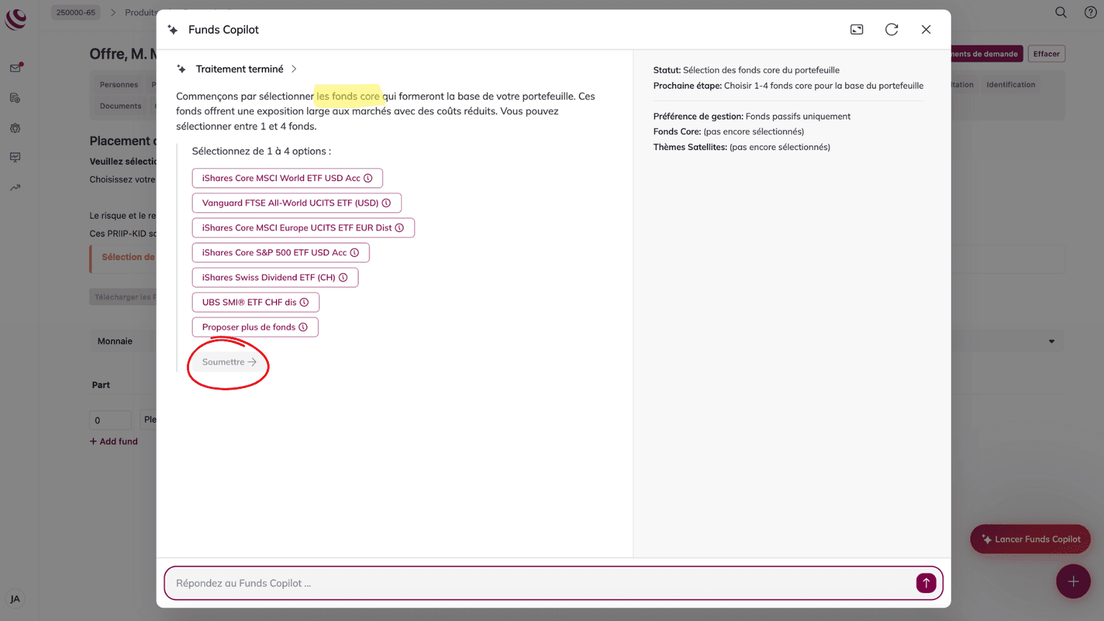
Task: Click the expand window icon in Copilot header
Action: [856, 29]
